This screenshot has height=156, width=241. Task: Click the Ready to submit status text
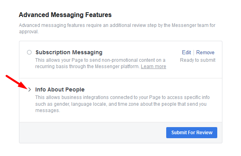(x=197, y=60)
